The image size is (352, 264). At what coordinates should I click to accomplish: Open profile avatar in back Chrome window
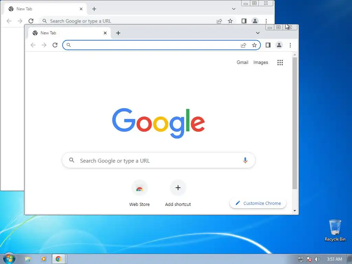[x=255, y=21]
